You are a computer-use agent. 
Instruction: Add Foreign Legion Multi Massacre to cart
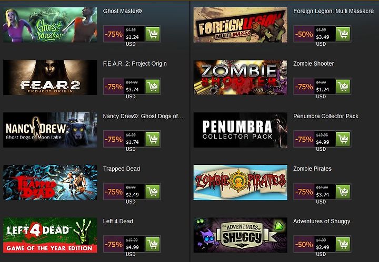pyautogui.click(x=343, y=34)
